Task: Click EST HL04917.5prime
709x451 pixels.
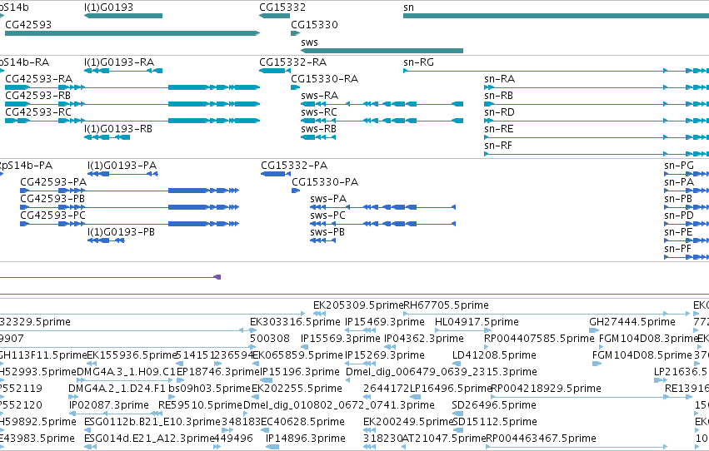Action: pyautogui.click(x=477, y=322)
